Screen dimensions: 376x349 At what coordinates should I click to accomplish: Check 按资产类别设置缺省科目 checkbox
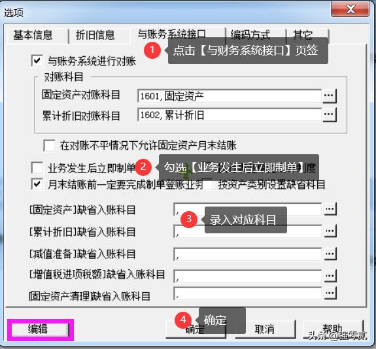click(x=208, y=184)
